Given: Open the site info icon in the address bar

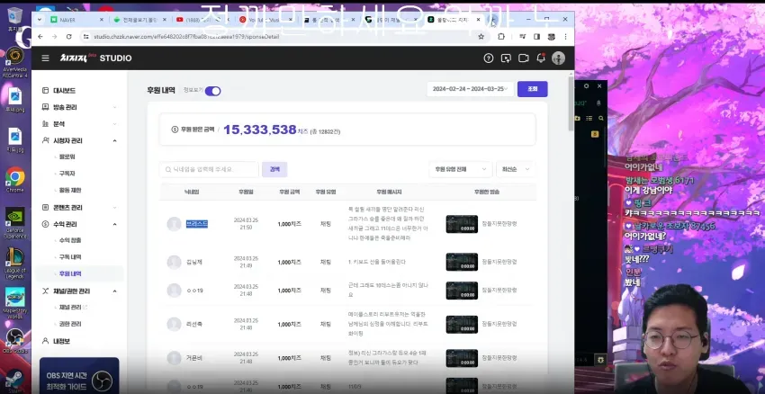Looking at the screenshot, I should pyautogui.click(x=85, y=37).
